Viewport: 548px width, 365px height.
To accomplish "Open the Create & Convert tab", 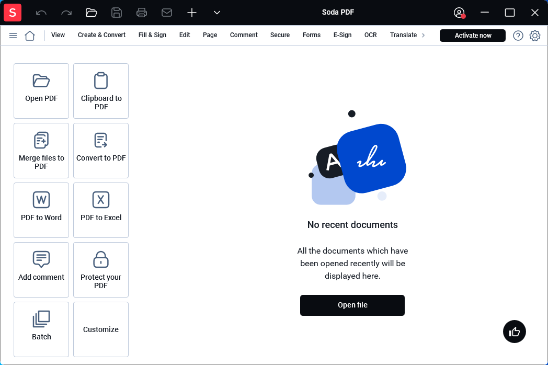I will coord(101,35).
